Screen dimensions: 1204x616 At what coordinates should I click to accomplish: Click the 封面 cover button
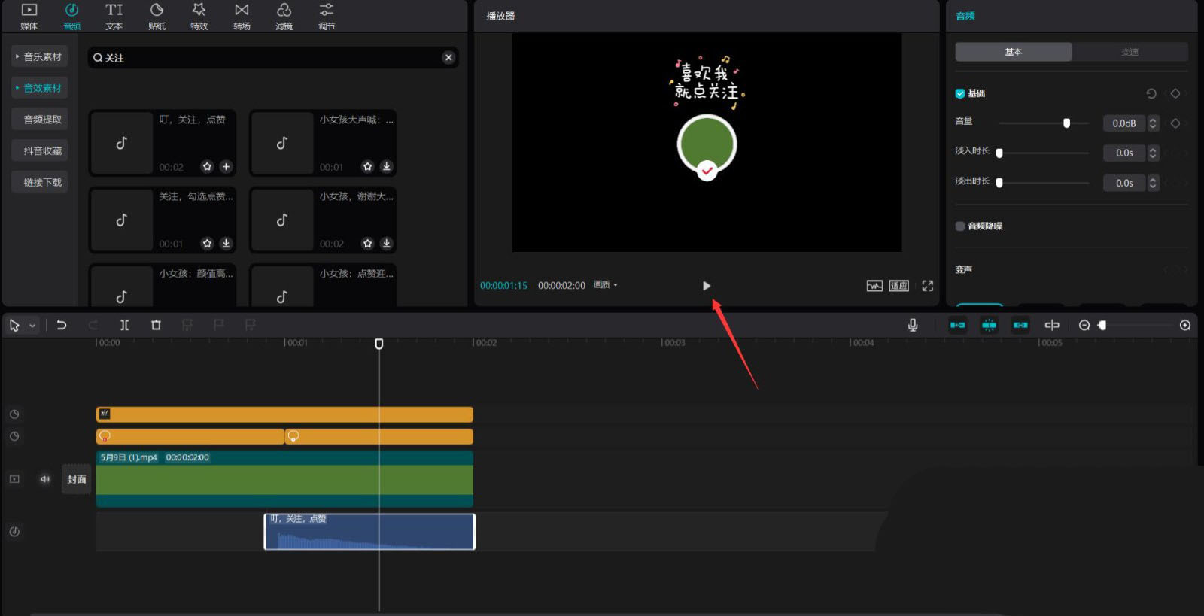[x=77, y=479]
